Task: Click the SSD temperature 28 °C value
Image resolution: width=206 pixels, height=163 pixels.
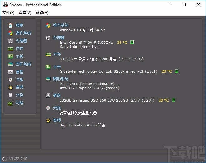Action: [164, 100]
